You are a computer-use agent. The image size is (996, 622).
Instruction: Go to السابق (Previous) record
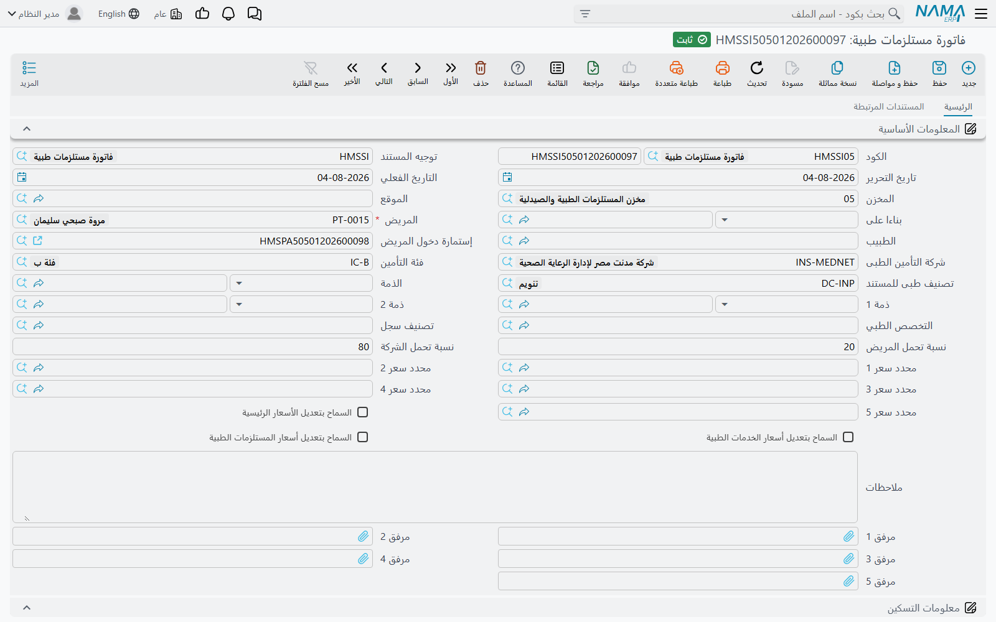click(x=418, y=68)
